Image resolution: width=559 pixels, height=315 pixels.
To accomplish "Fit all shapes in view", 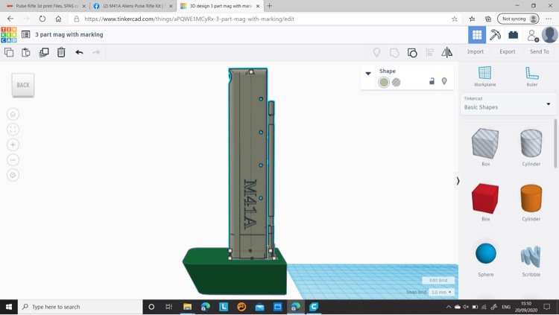I will coord(13,130).
